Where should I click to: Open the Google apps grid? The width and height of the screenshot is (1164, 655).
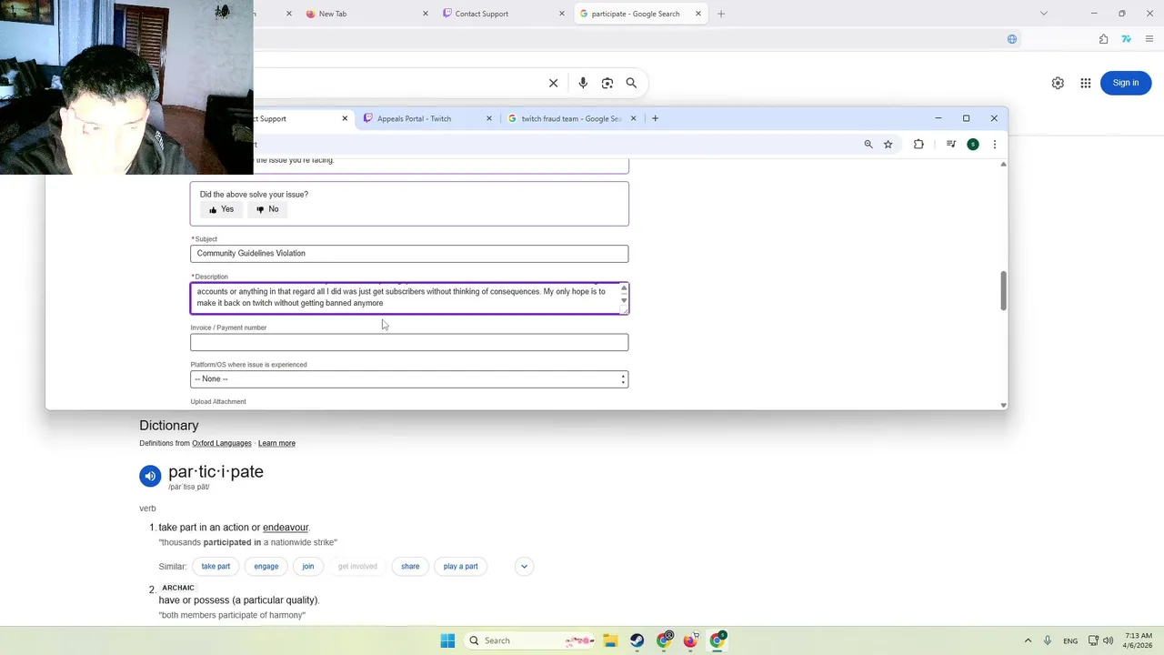pos(1086,83)
